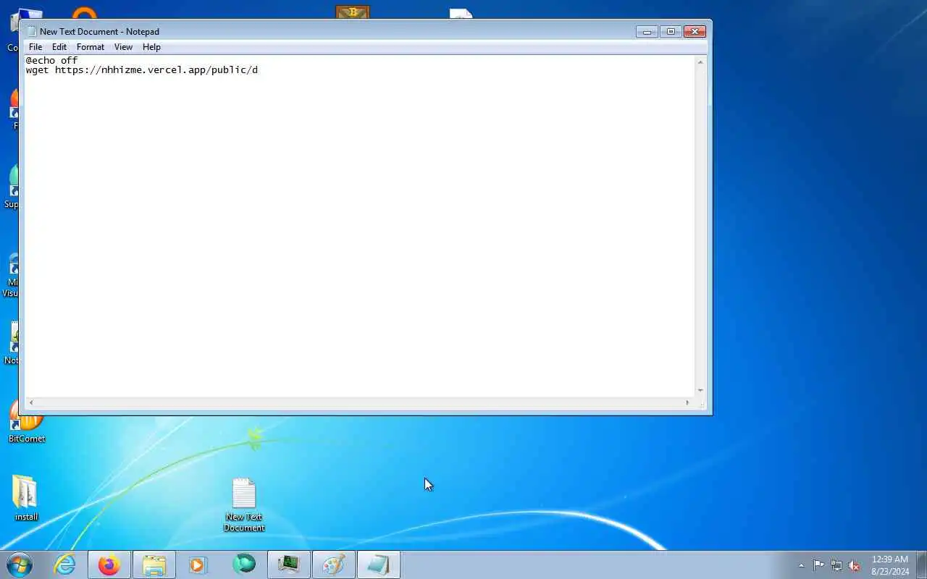Open the Format menu in Notepad
927x579 pixels.
tap(91, 47)
